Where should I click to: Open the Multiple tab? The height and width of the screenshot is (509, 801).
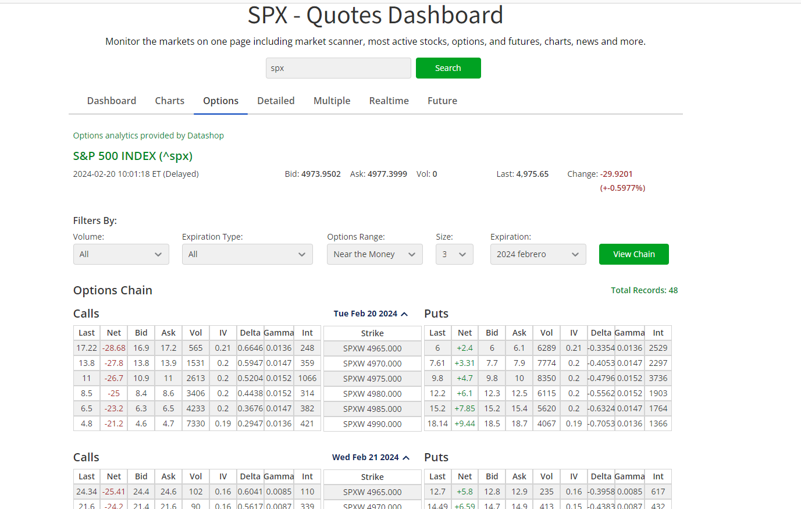point(332,101)
